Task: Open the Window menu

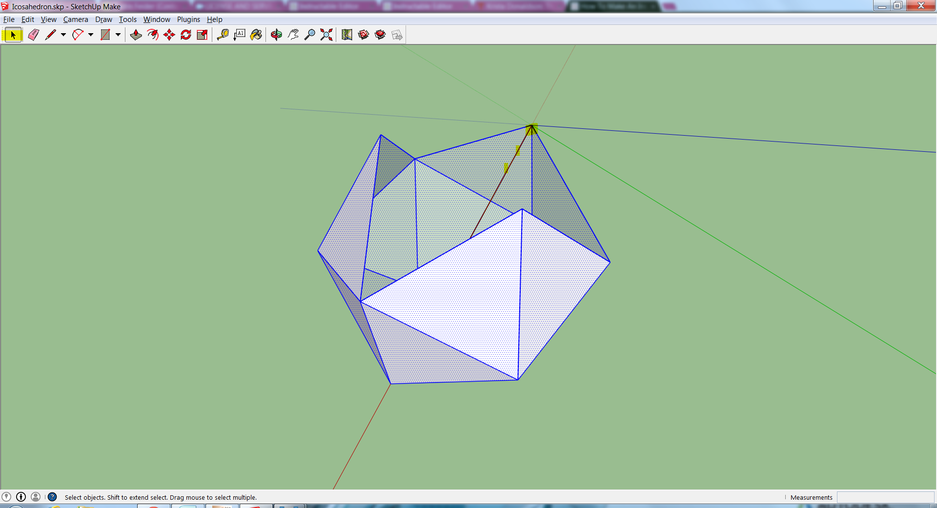Action: pyautogui.click(x=157, y=20)
